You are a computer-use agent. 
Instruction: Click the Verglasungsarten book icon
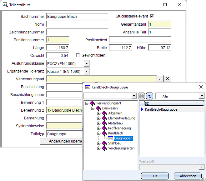pyautogui.click(x=104, y=148)
